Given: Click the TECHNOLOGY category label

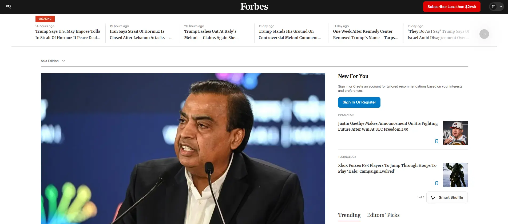Looking at the screenshot, I should 347,157.
